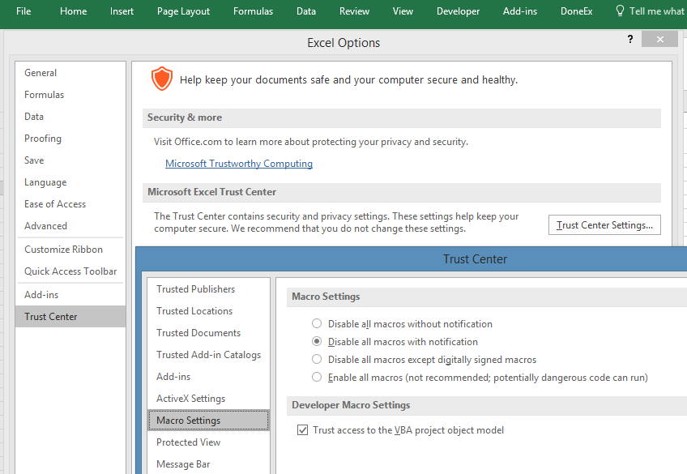Select Disable all macros with notification

point(316,342)
